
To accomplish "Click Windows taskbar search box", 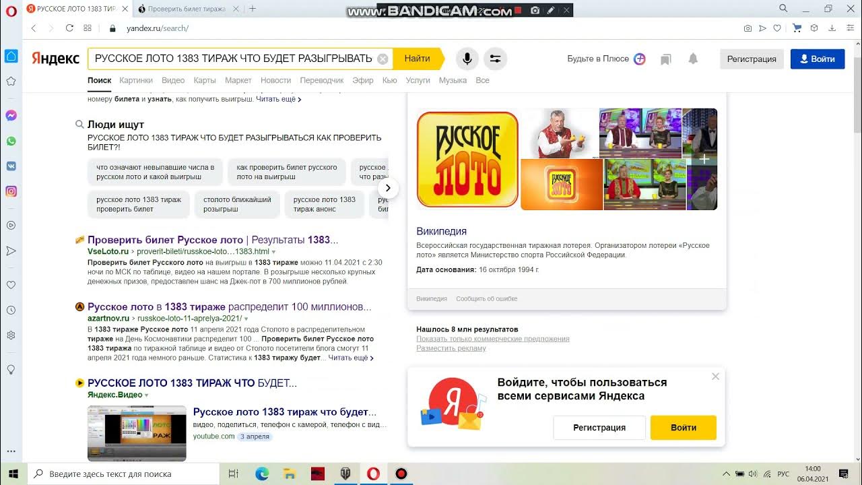I will pyautogui.click(x=123, y=474).
